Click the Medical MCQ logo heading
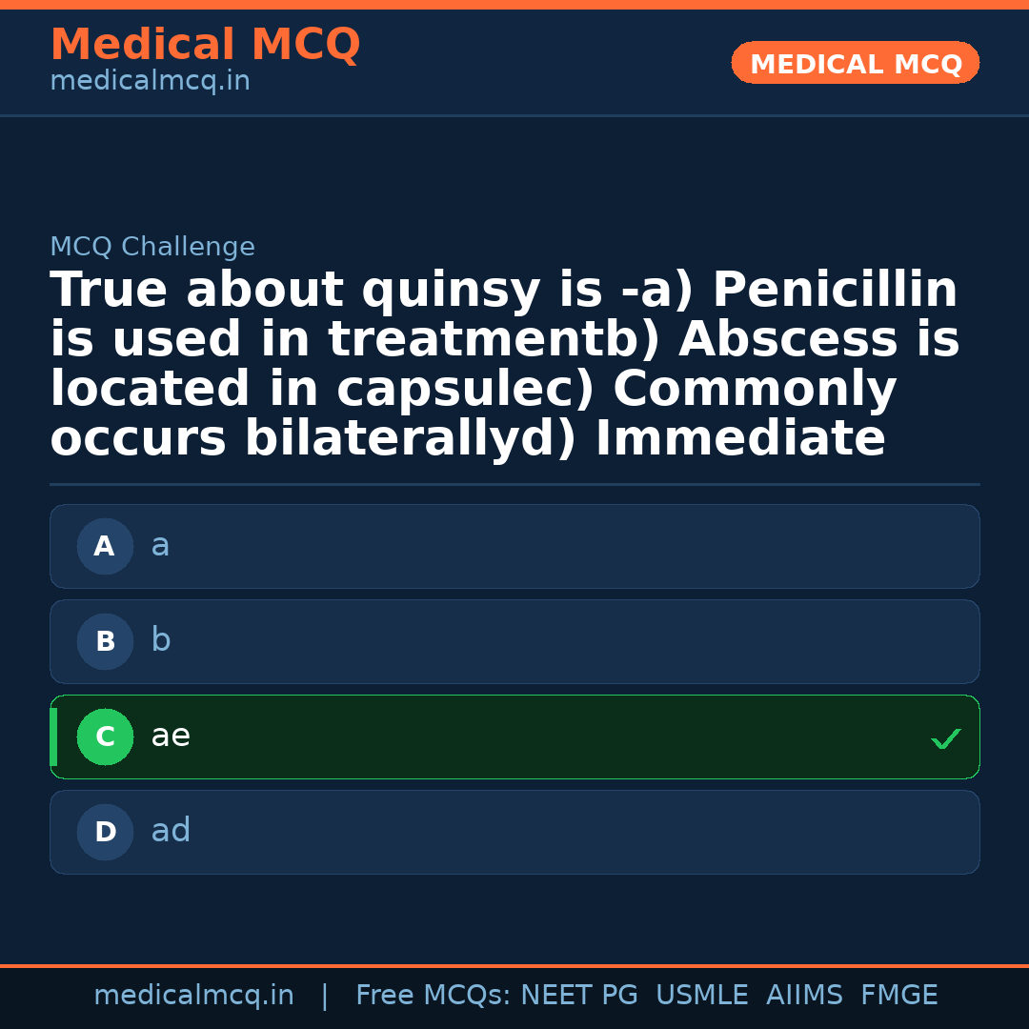The image size is (1029, 1029). (x=205, y=44)
